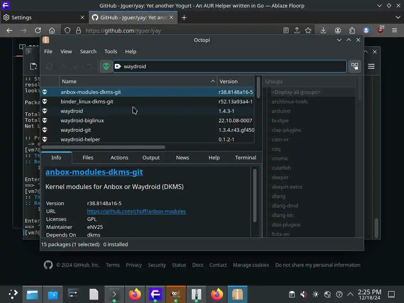The image size is (404, 303).
Task: Open the Help tab in the lower pane
Action: click(214, 158)
